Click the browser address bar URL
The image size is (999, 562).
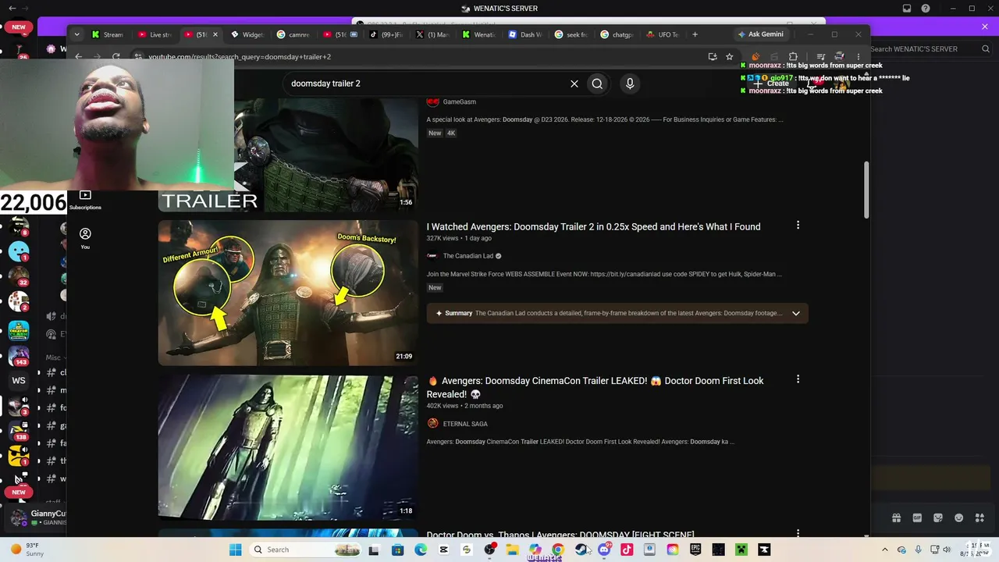240,56
